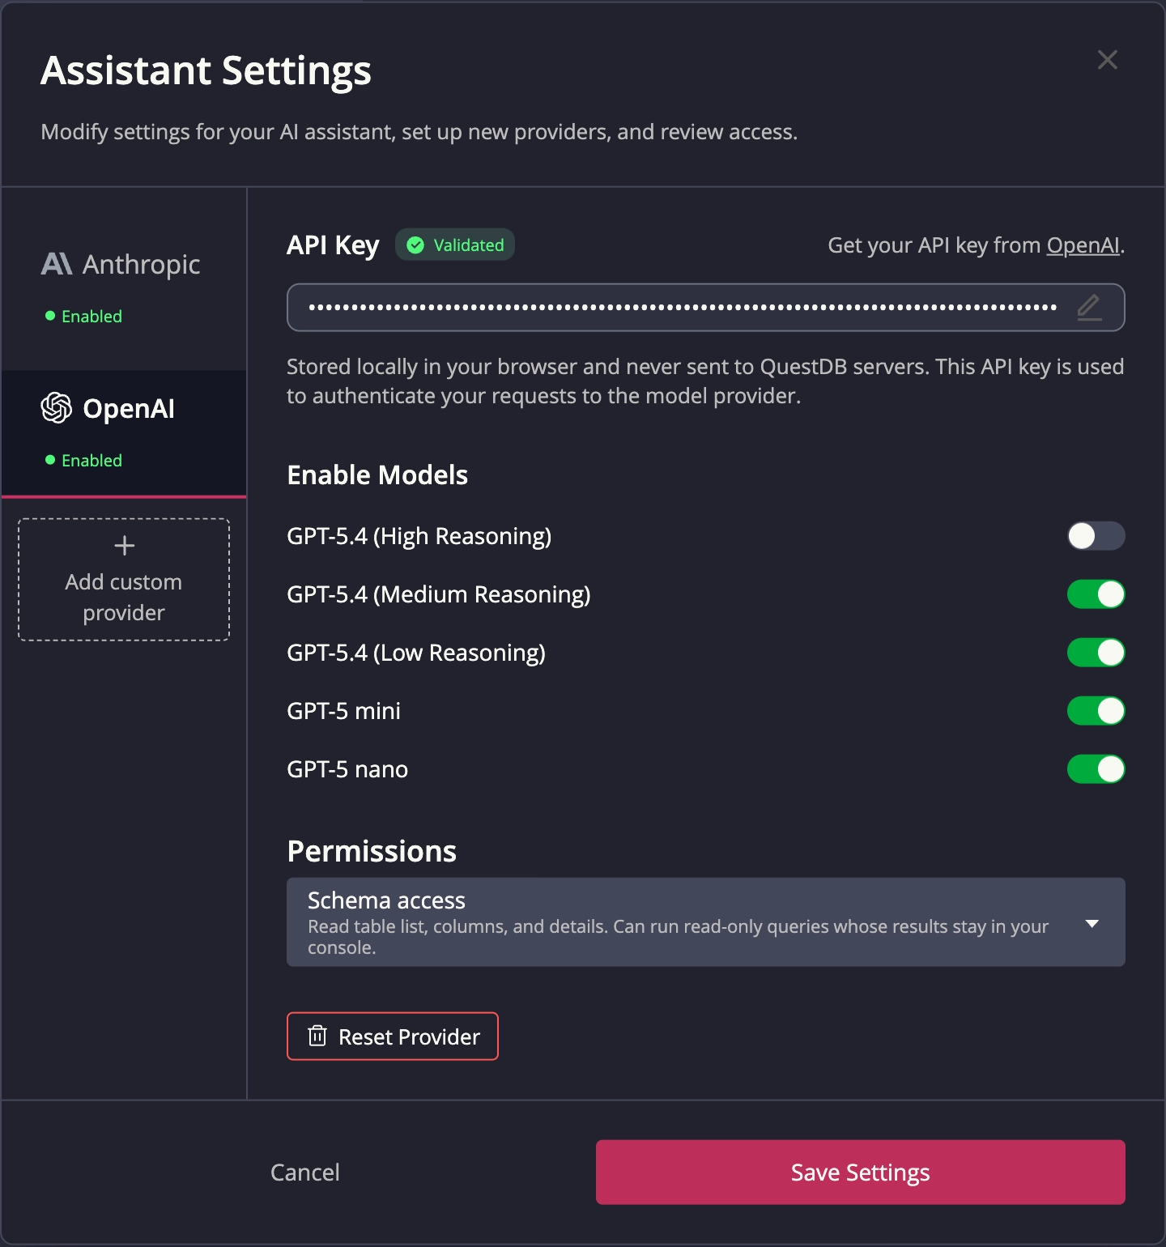The width and height of the screenshot is (1166, 1247).
Task: Click Reset Provider button
Action: 393,1036
